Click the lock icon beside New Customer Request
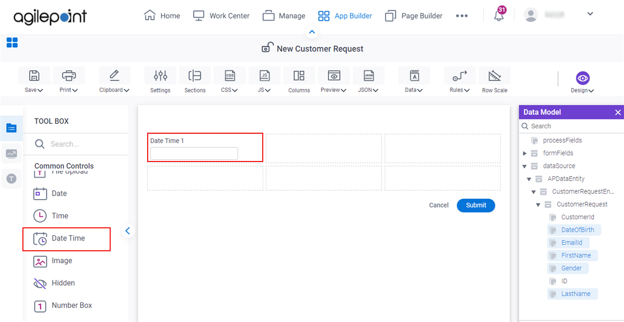The width and height of the screenshot is (624, 322). click(267, 47)
